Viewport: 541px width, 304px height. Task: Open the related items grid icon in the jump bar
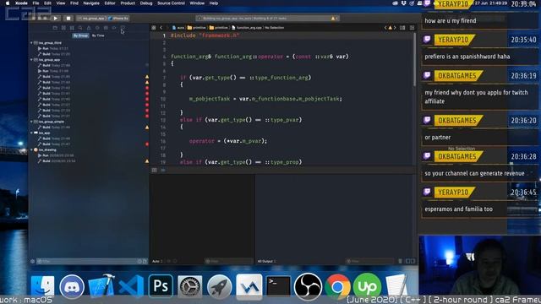[x=154, y=28]
